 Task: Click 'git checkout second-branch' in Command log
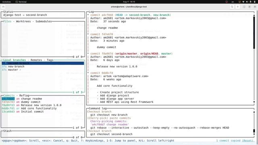point(111,134)
